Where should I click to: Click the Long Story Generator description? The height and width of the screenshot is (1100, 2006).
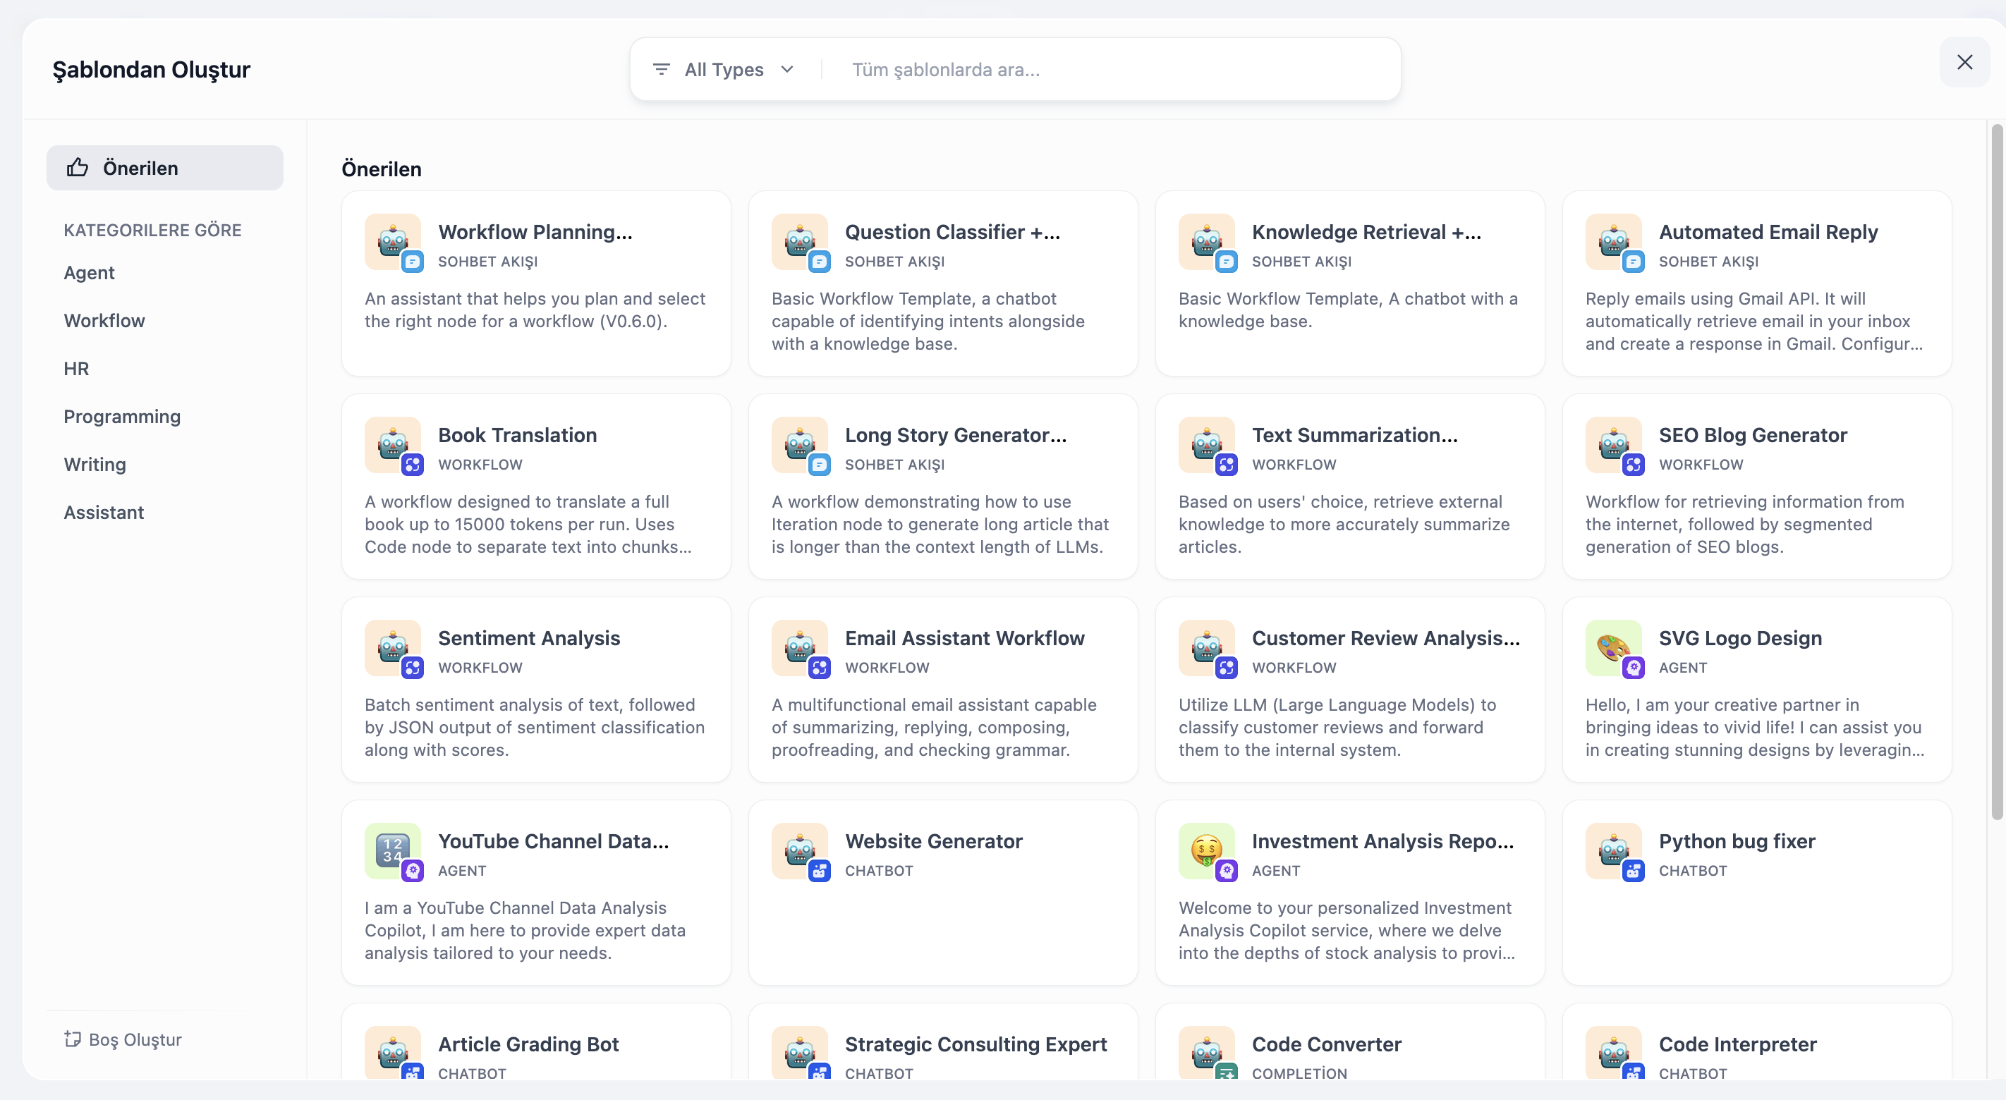(940, 524)
